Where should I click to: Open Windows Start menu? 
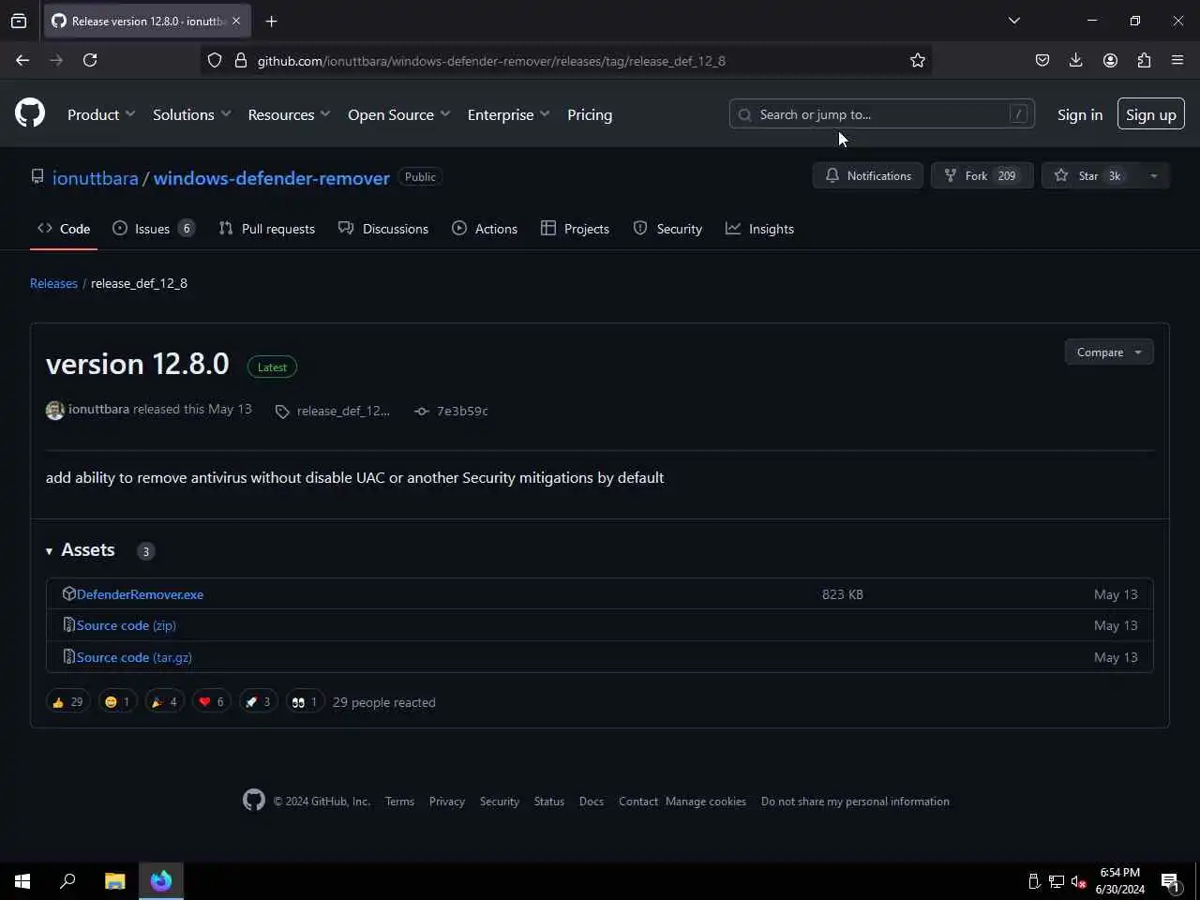tap(22, 881)
